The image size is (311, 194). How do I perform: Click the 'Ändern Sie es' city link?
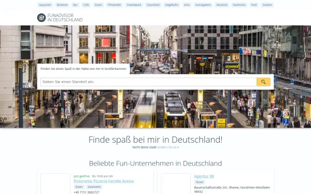point(168,147)
